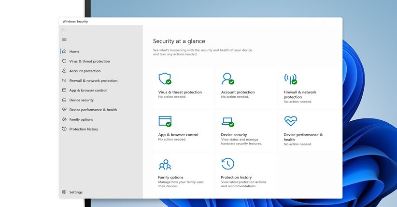
Task: Click the Virus & threat protection shield icon tile
Action: click(165, 78)
